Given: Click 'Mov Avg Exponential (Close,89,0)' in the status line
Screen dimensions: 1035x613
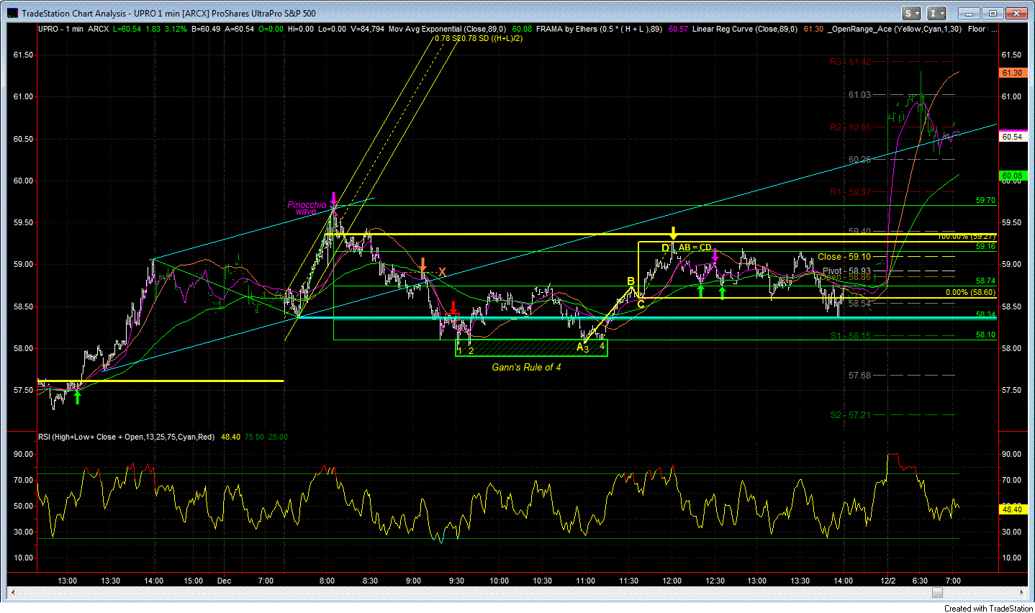Looking at the screenshot, I should 447,29.
